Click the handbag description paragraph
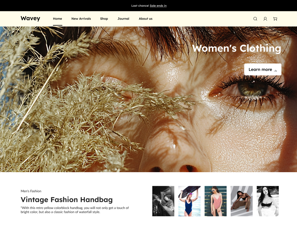297x228 pixels. coord(75,210)
